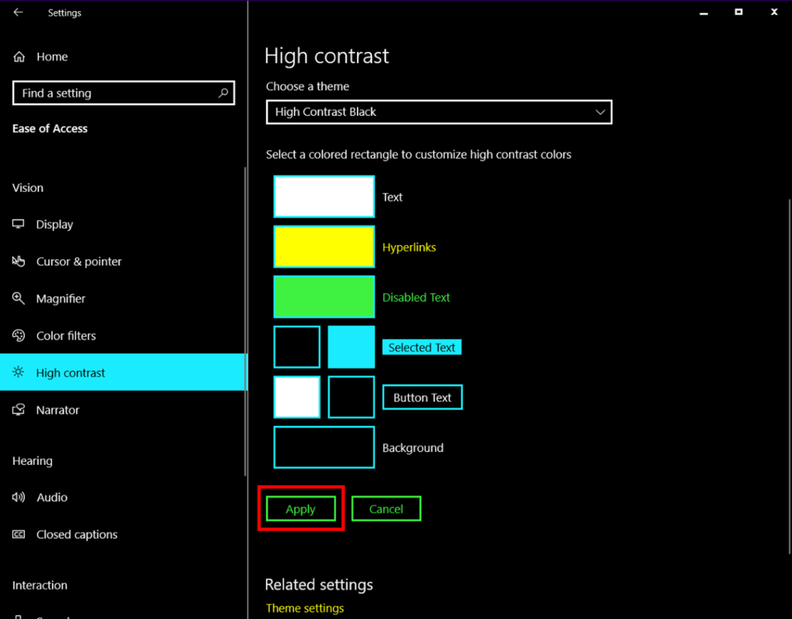Select the Audio settings icon
792x619 pixels.
(x=19, y=497)
